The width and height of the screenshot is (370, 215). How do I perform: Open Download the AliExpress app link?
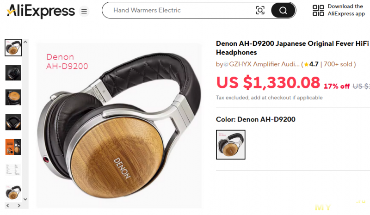pos(346,10)
